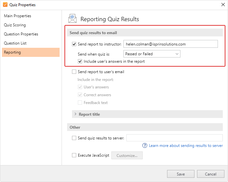Screen dimensions: 228x182
Task: Click the 'Include in the report:' label
Action: (x=95, y=80)
